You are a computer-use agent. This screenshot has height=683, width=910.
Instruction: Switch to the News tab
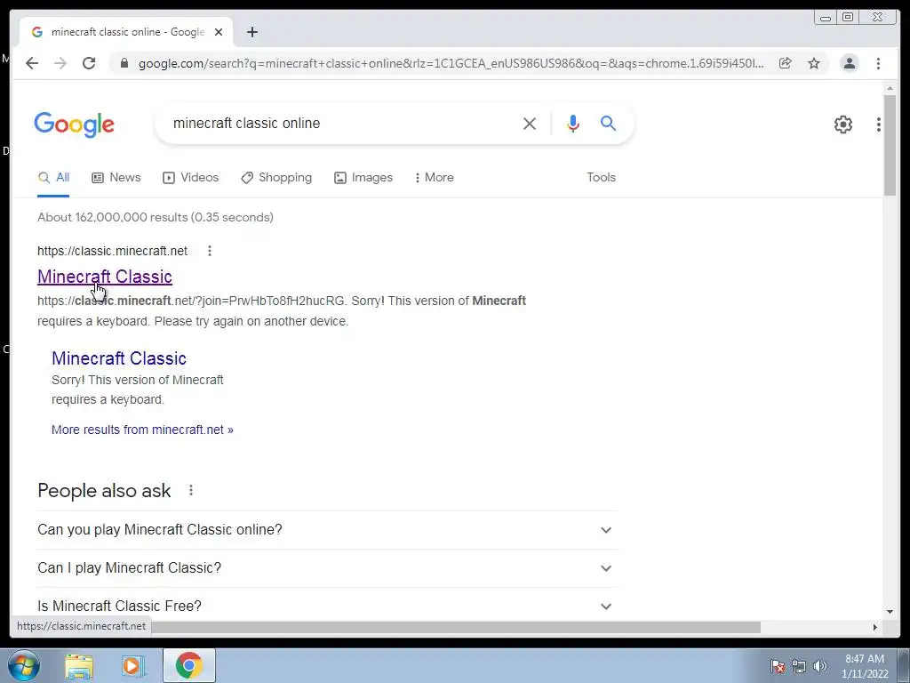[x=116, y=178]
